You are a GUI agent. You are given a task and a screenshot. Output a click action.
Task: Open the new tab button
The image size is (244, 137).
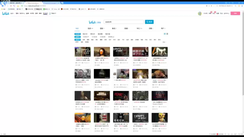click(x=62, y=3)
